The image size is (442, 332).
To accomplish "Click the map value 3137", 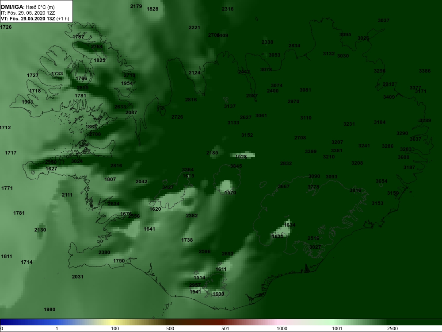I will click(230, 106).
